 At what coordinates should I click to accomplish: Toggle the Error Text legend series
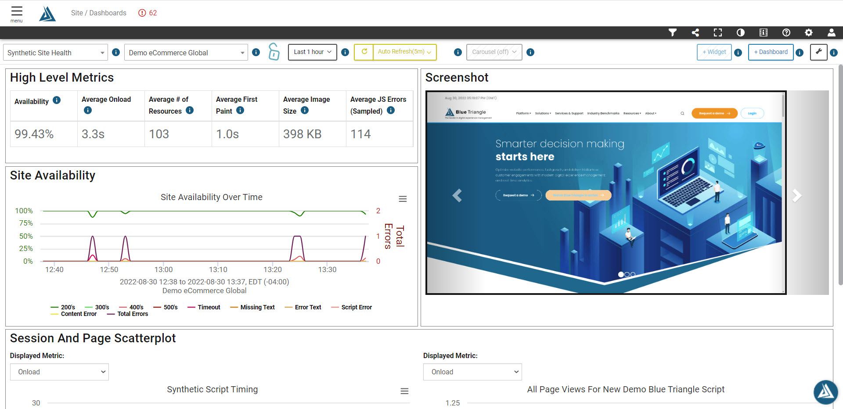pyautogui.click(x=303, y=307)
